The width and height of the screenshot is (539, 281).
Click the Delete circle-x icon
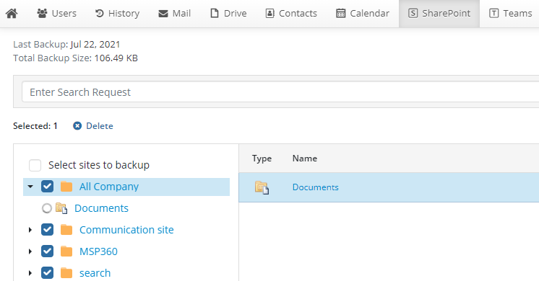tap(77, 126)
